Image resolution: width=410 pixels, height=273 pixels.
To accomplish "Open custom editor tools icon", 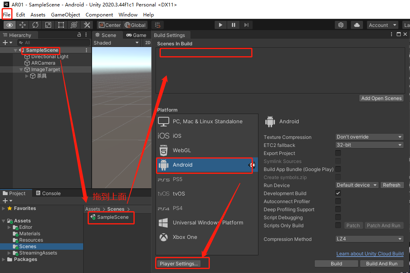I will (87, 25).
